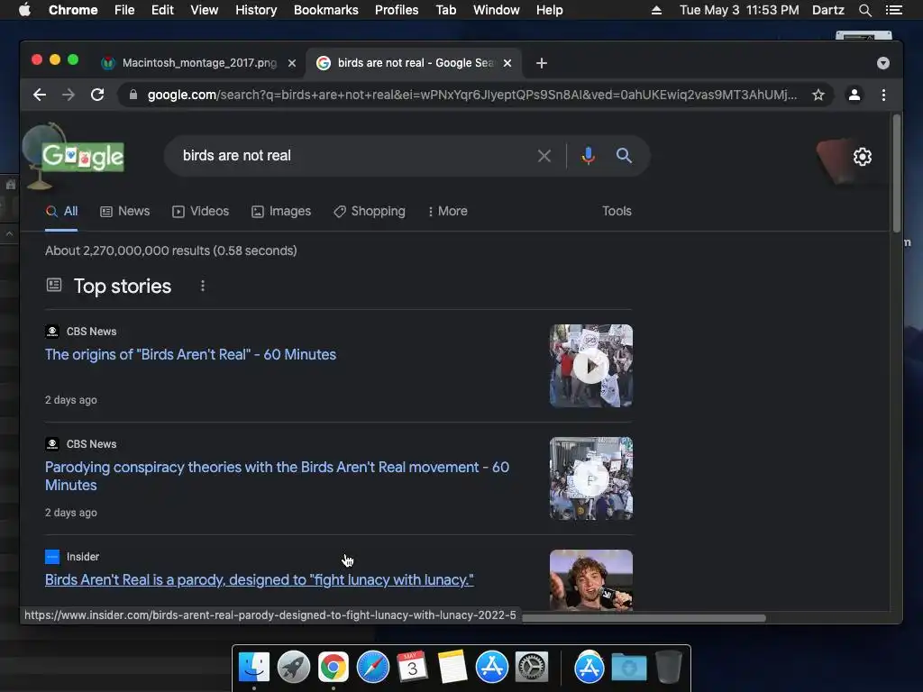Screen dimensions: 923x692
Task: Select the All results tab
Action: tap(62, 211)
